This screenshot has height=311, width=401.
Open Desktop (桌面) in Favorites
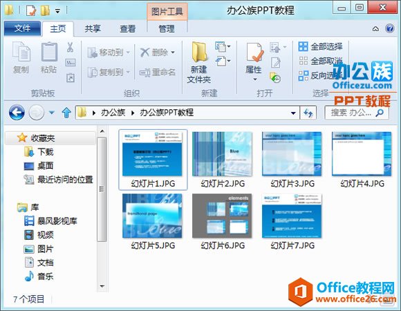click(x=39, y=166)
